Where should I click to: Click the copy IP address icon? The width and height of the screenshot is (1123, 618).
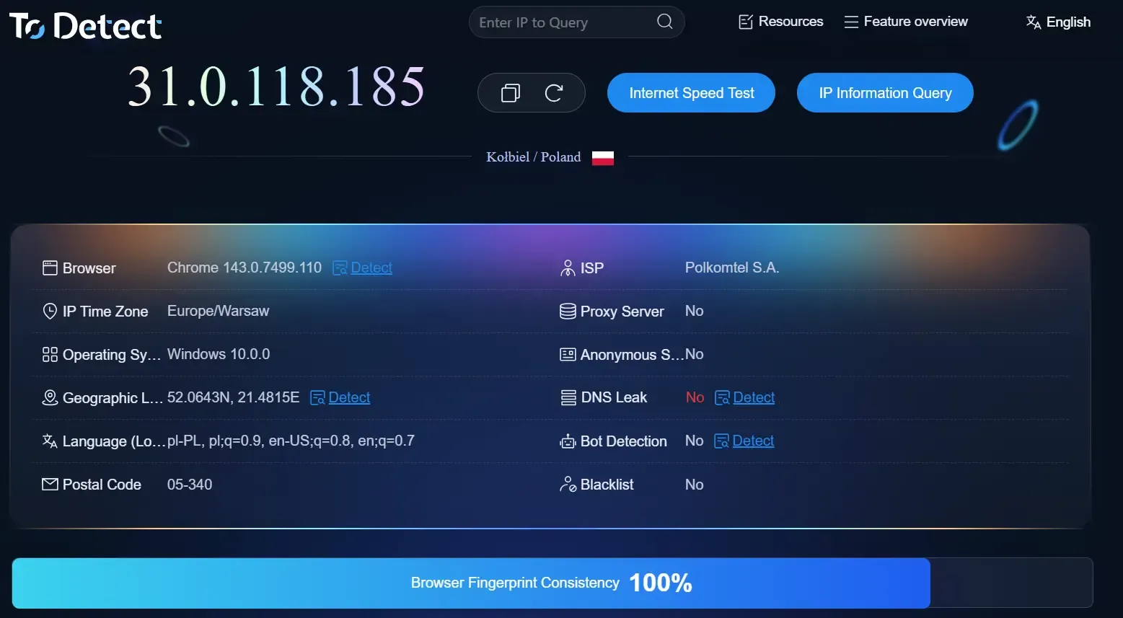click(x=511, y=93)
